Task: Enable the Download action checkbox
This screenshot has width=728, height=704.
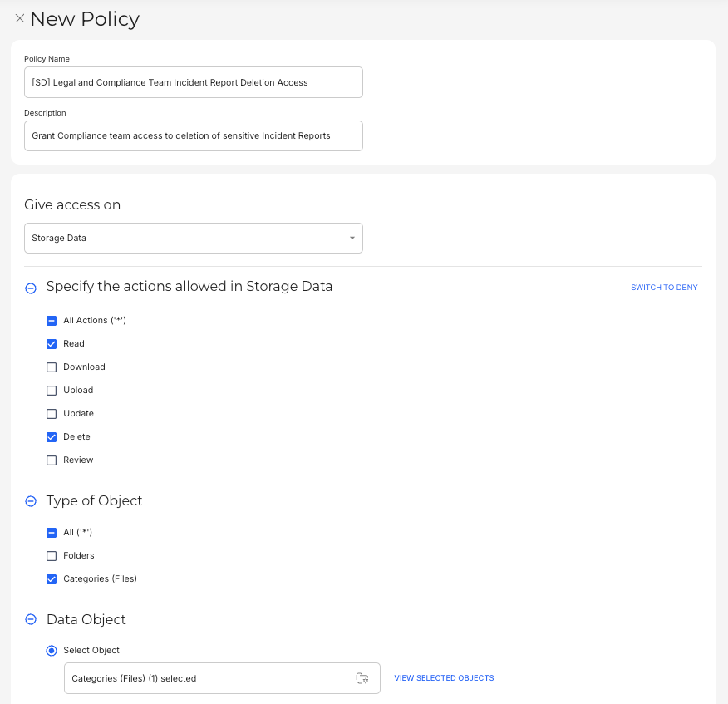Action: (x=52, y=367)
